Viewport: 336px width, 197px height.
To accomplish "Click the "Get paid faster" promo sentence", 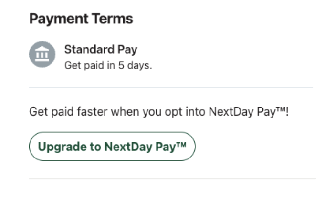I will coord(159,112).
